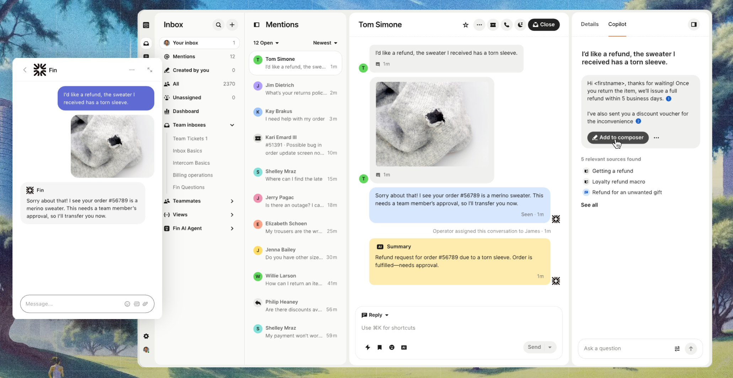This screenshot has height=378, width=733.
Task: Open the Send button options arrow
Action: tap(550, 347)
